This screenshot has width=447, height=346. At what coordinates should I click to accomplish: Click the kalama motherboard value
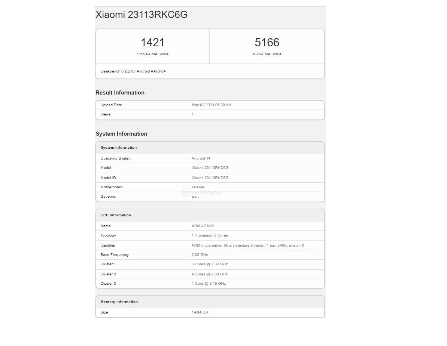(x=198, y=187)
